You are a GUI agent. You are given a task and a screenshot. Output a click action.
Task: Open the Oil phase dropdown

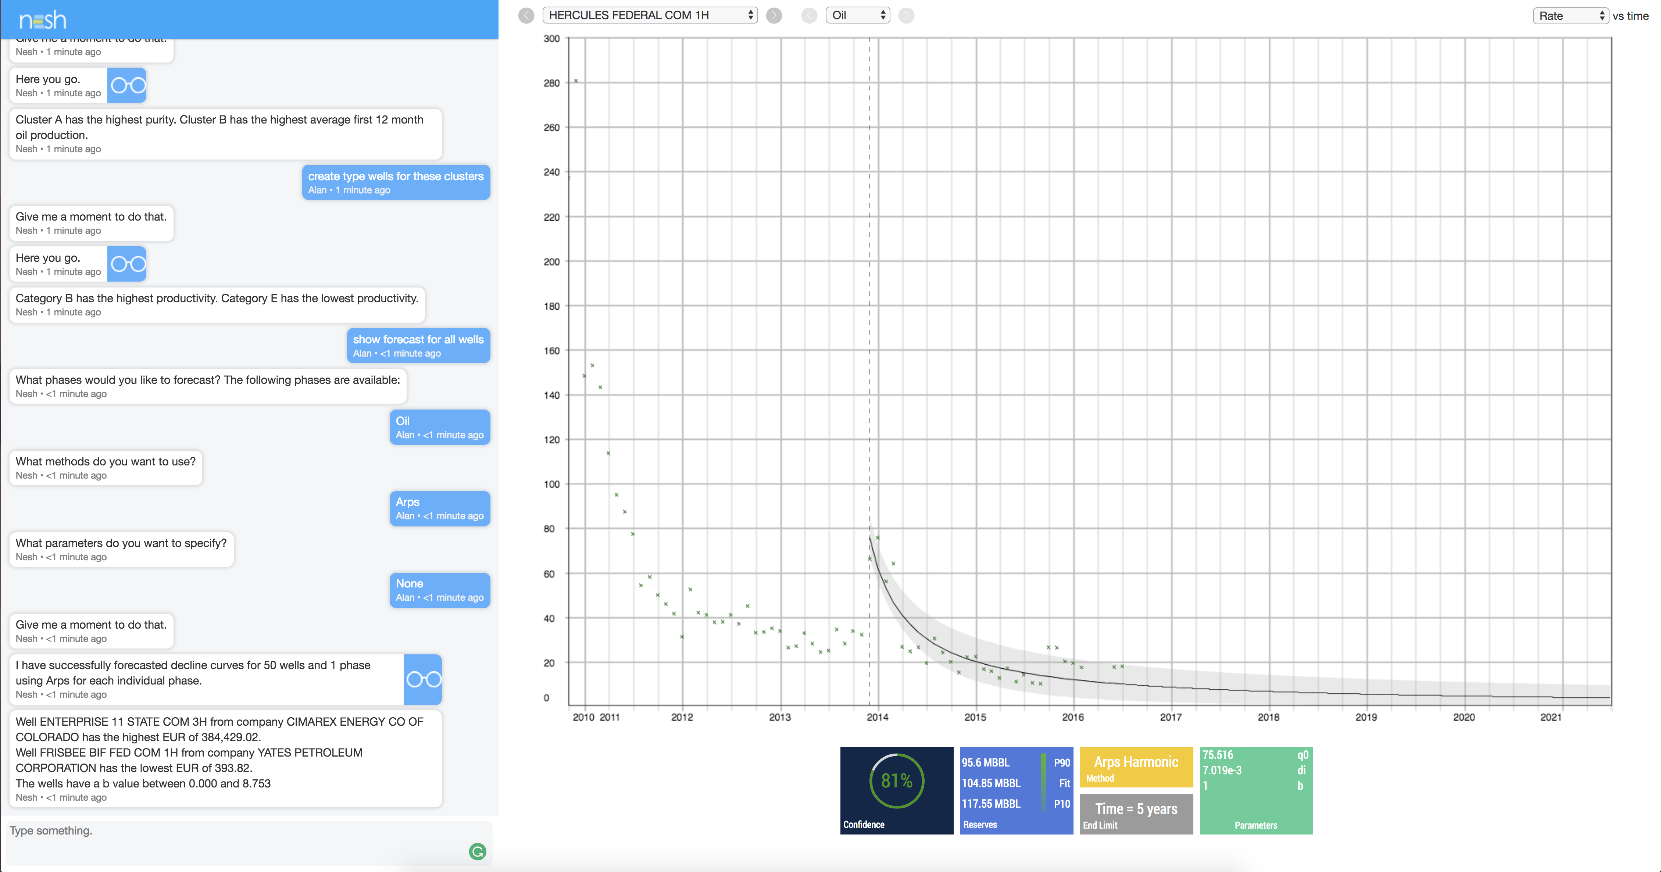(858, 15)
